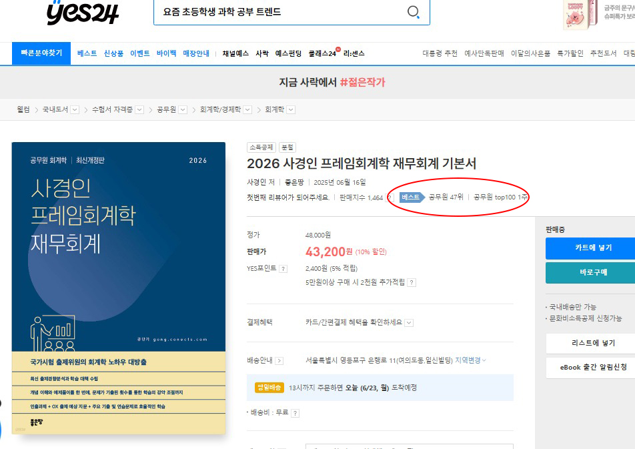Expand the 공무원 breadcrumb dropdown
Image resolution: width=635 pixels, height=449 pixels.
[183, 110]
